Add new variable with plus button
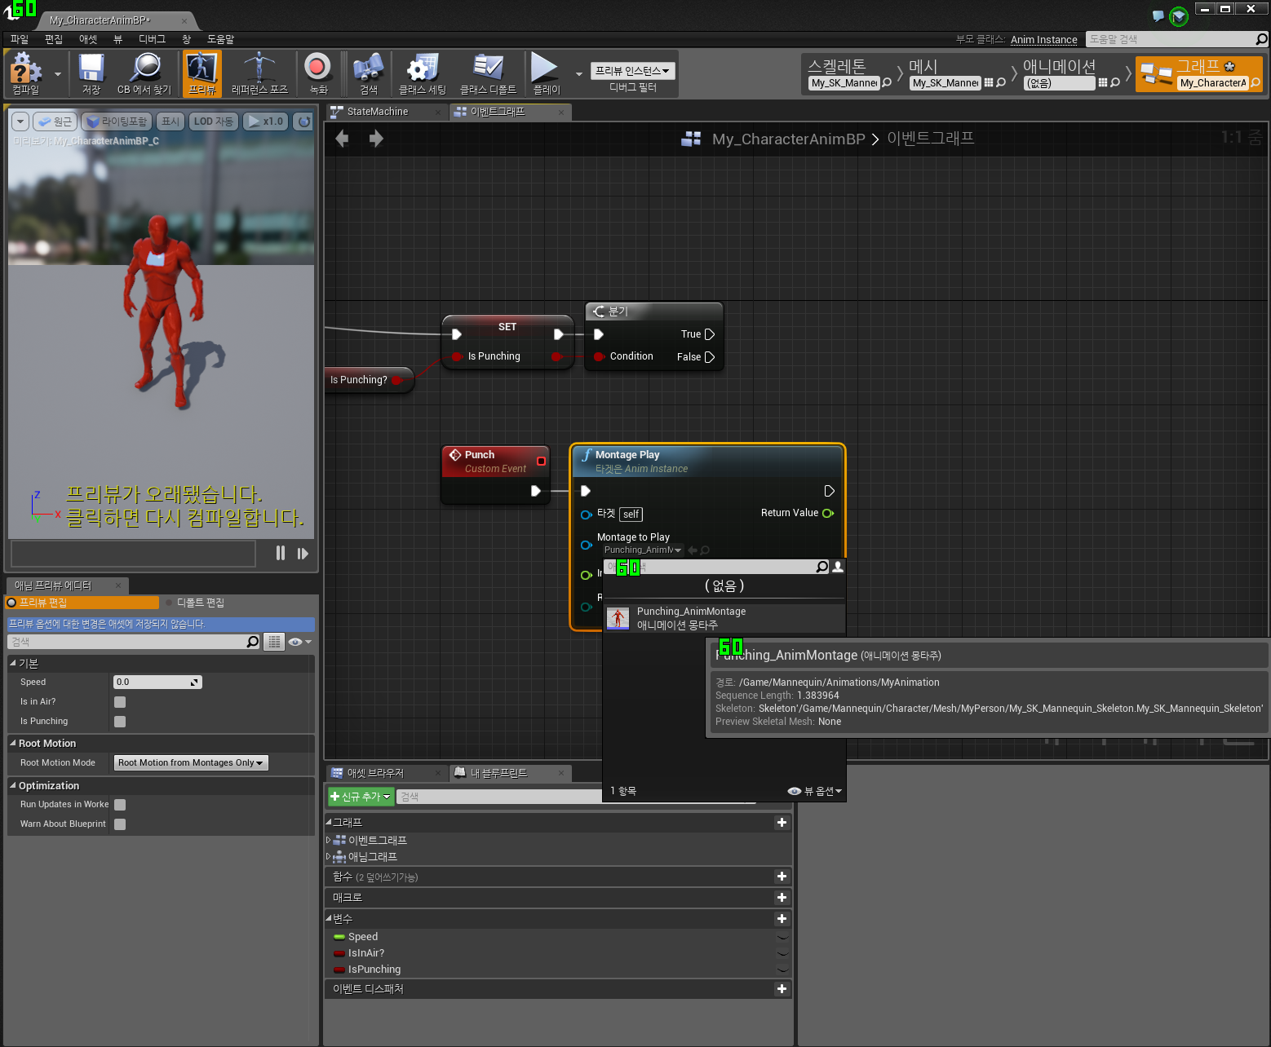The width and height of the screenshot is (1271, 1047). tap(782, 918)
